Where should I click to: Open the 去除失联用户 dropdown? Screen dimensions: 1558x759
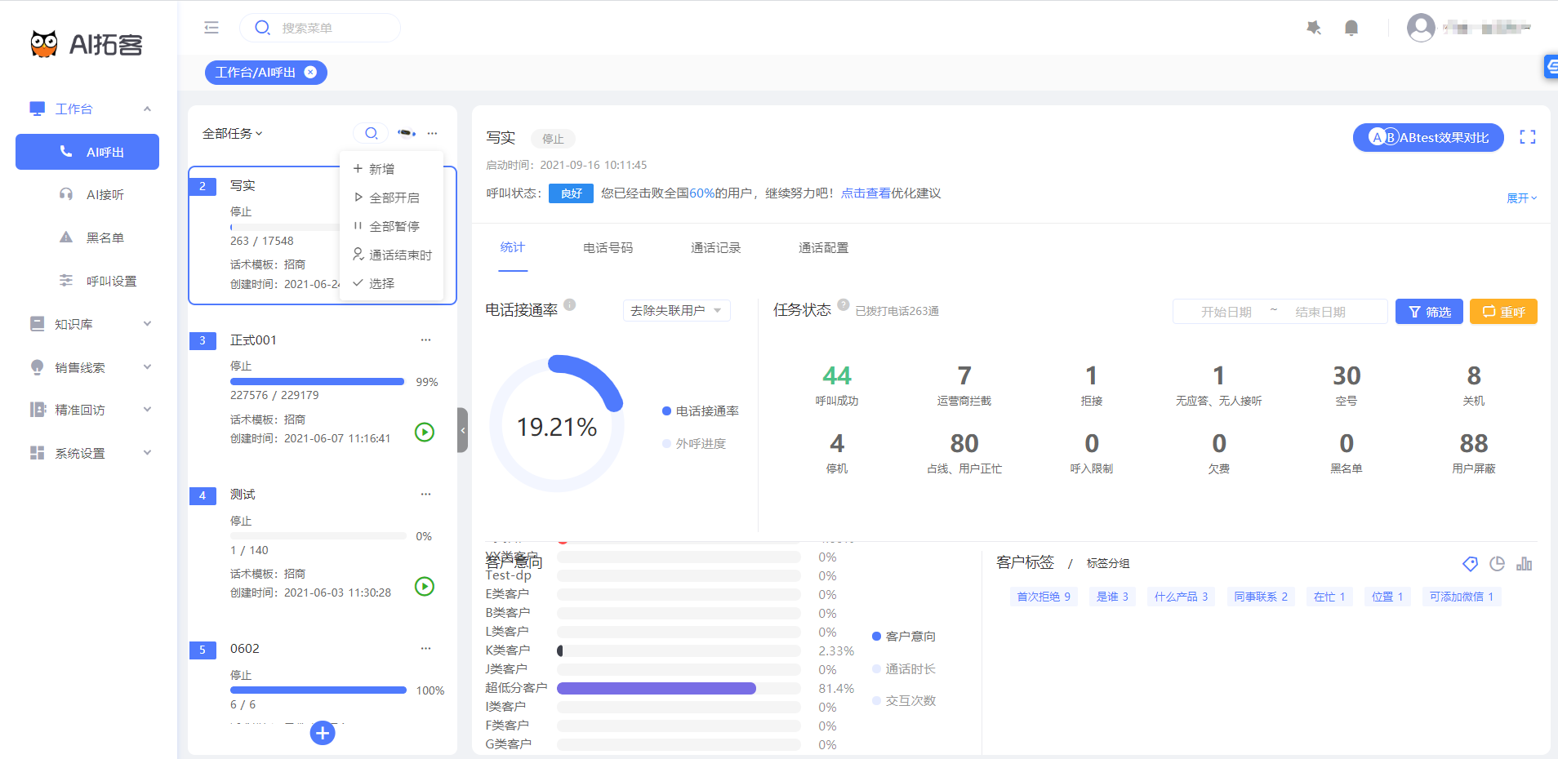point(676,311)
